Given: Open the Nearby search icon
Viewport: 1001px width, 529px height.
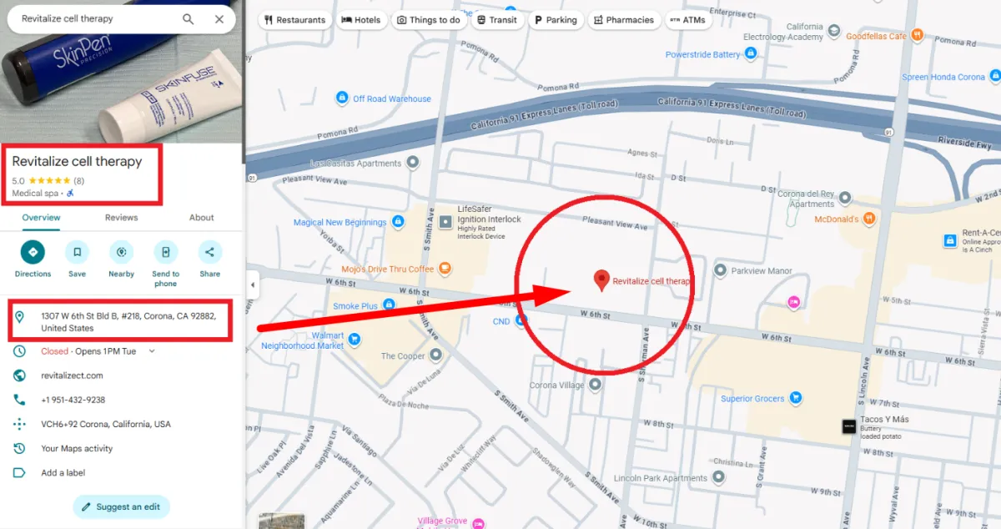Looking at the screenshot, I should (x=121, y=252).
